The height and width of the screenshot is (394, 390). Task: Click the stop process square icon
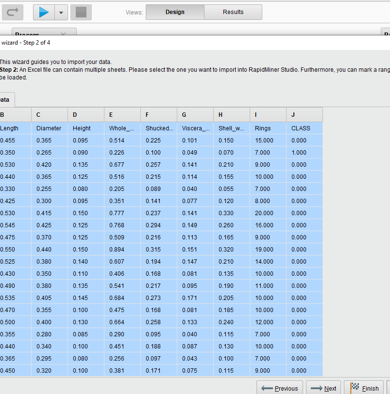point(81,12)
